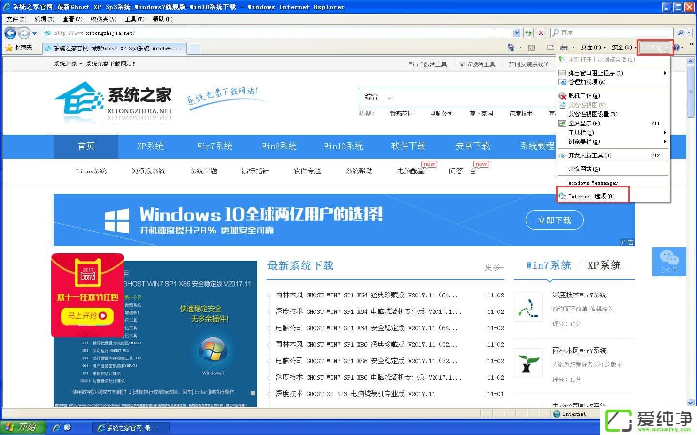Screen dimensions: 697x435
Task: Open the 综合 search category dropdown
Action: pyautogui.click(x=378, y=97)
